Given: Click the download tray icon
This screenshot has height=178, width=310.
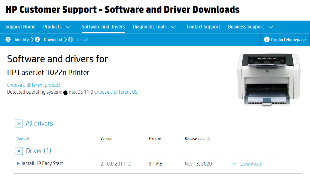Looking at the screenshot, I should click(235, 163).
